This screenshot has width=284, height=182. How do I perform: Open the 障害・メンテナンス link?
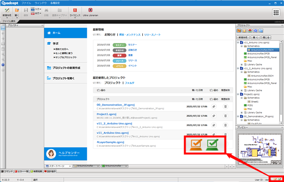click(130, 35)
